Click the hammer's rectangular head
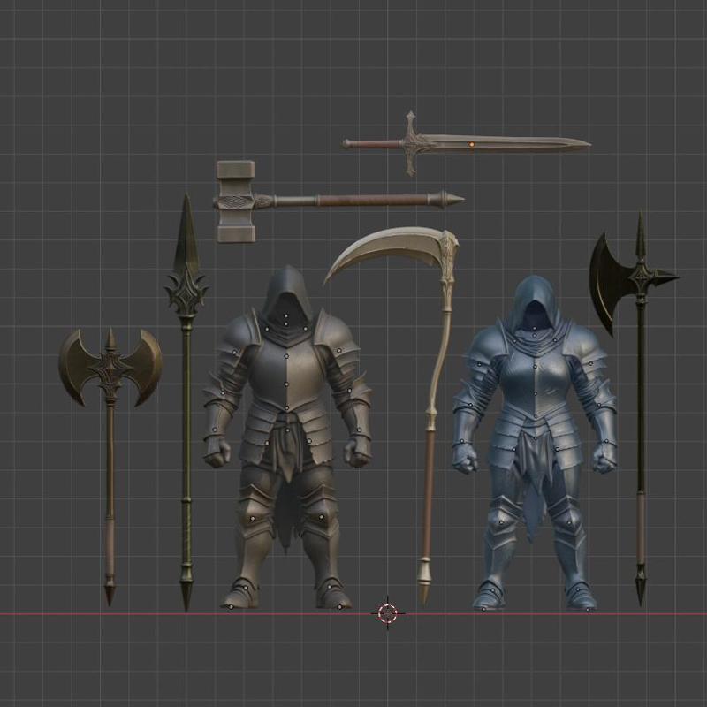This screenshot has width=707, height=707. pos(235,199)
